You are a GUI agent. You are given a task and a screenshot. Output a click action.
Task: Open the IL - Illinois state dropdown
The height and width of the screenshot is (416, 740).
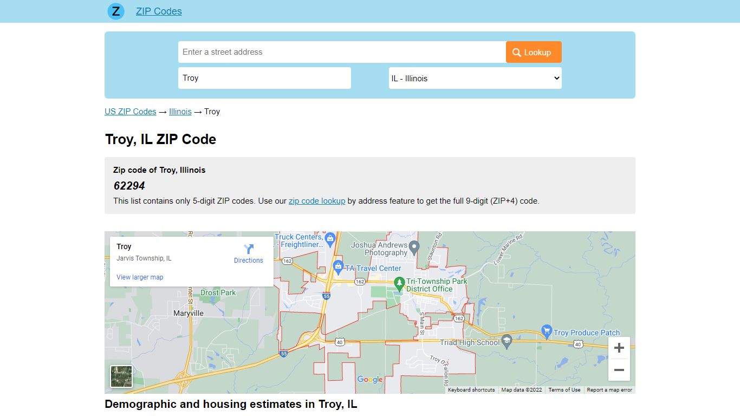click(475, 78)
